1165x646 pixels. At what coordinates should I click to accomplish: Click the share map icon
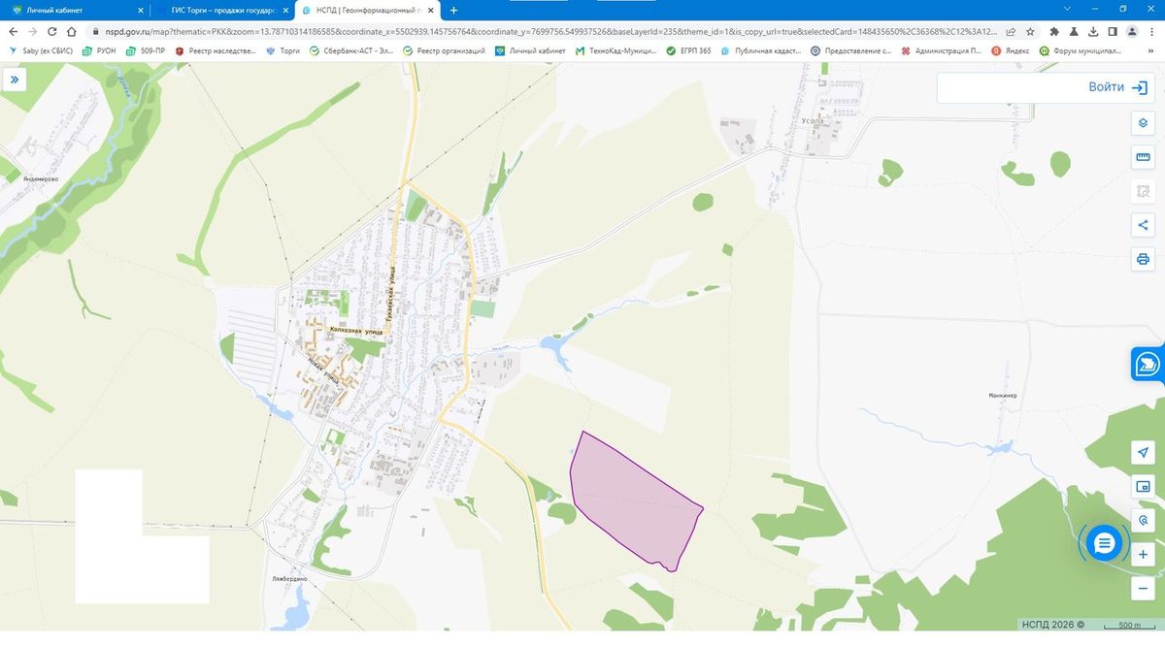(1143, 225)
